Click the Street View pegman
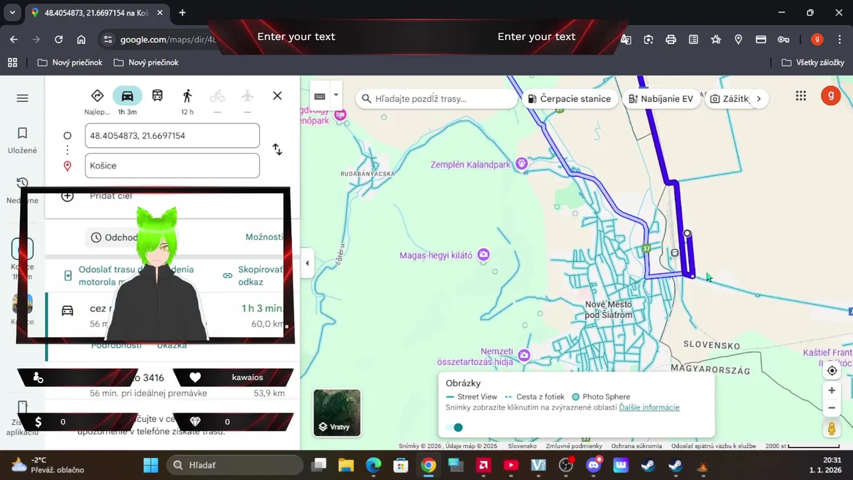This screenshot has height=480, width=853. 832,429
